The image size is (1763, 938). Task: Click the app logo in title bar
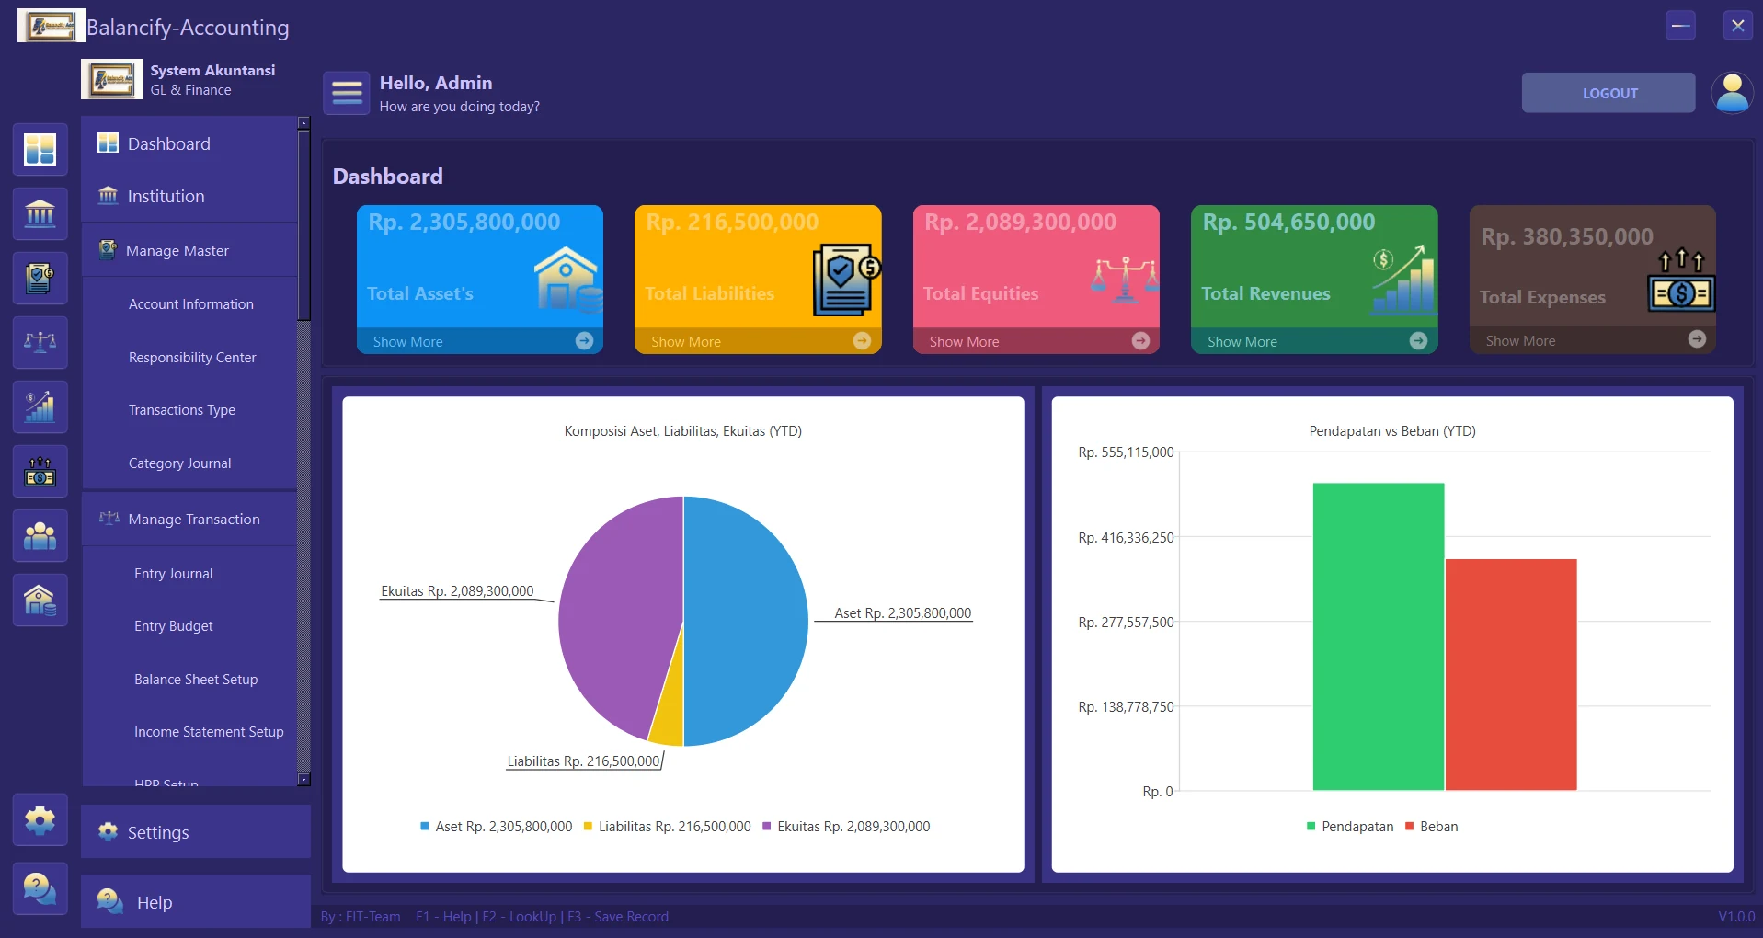[x=52, y=26]
